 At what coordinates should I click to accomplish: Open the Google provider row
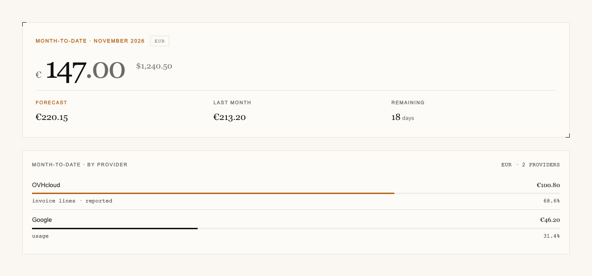coord(296,227)
